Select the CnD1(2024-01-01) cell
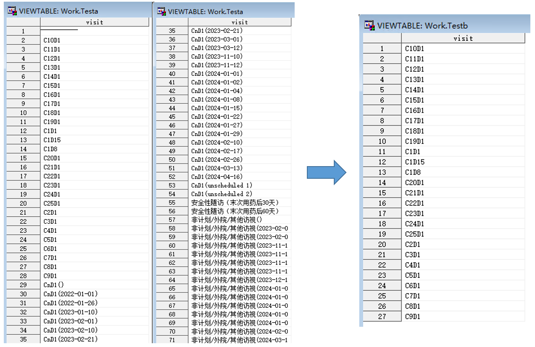 pos(240,74)
